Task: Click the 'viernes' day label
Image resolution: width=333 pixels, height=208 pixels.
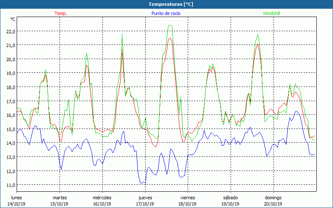Action: pyautogui.click(x=188, y=198)
